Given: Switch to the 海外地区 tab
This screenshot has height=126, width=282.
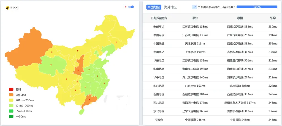Looking at the screenshot, I should (170, 7).
